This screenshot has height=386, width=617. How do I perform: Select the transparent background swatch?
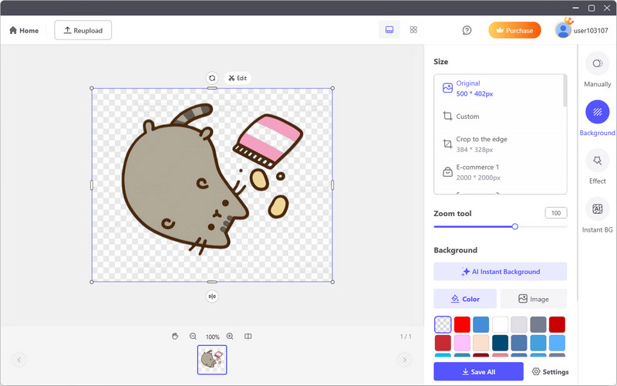(x=443, y=324)
